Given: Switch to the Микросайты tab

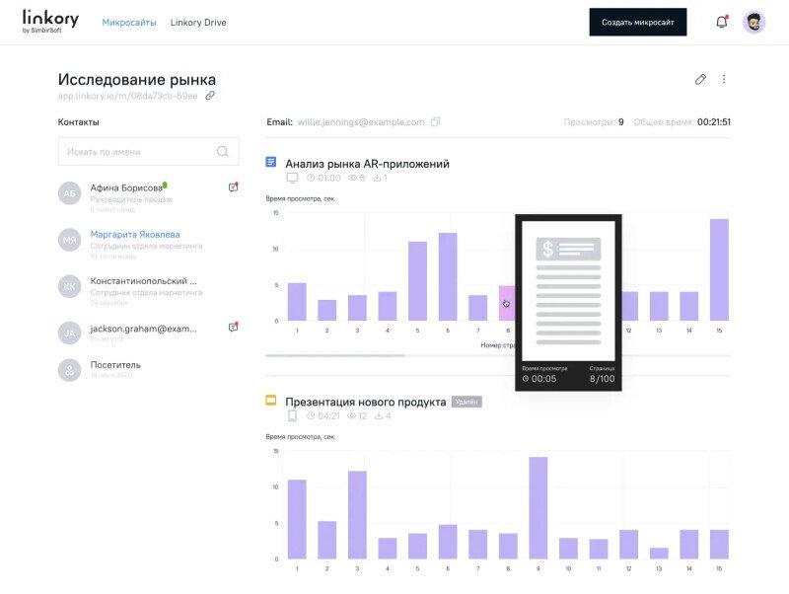Looking at the screenshot, I should coord(129,23).
